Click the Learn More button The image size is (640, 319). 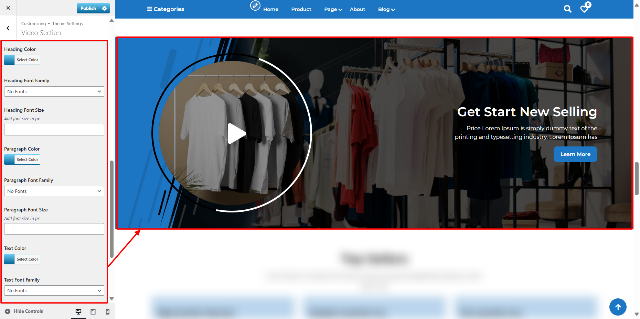[x=575, y=154]
